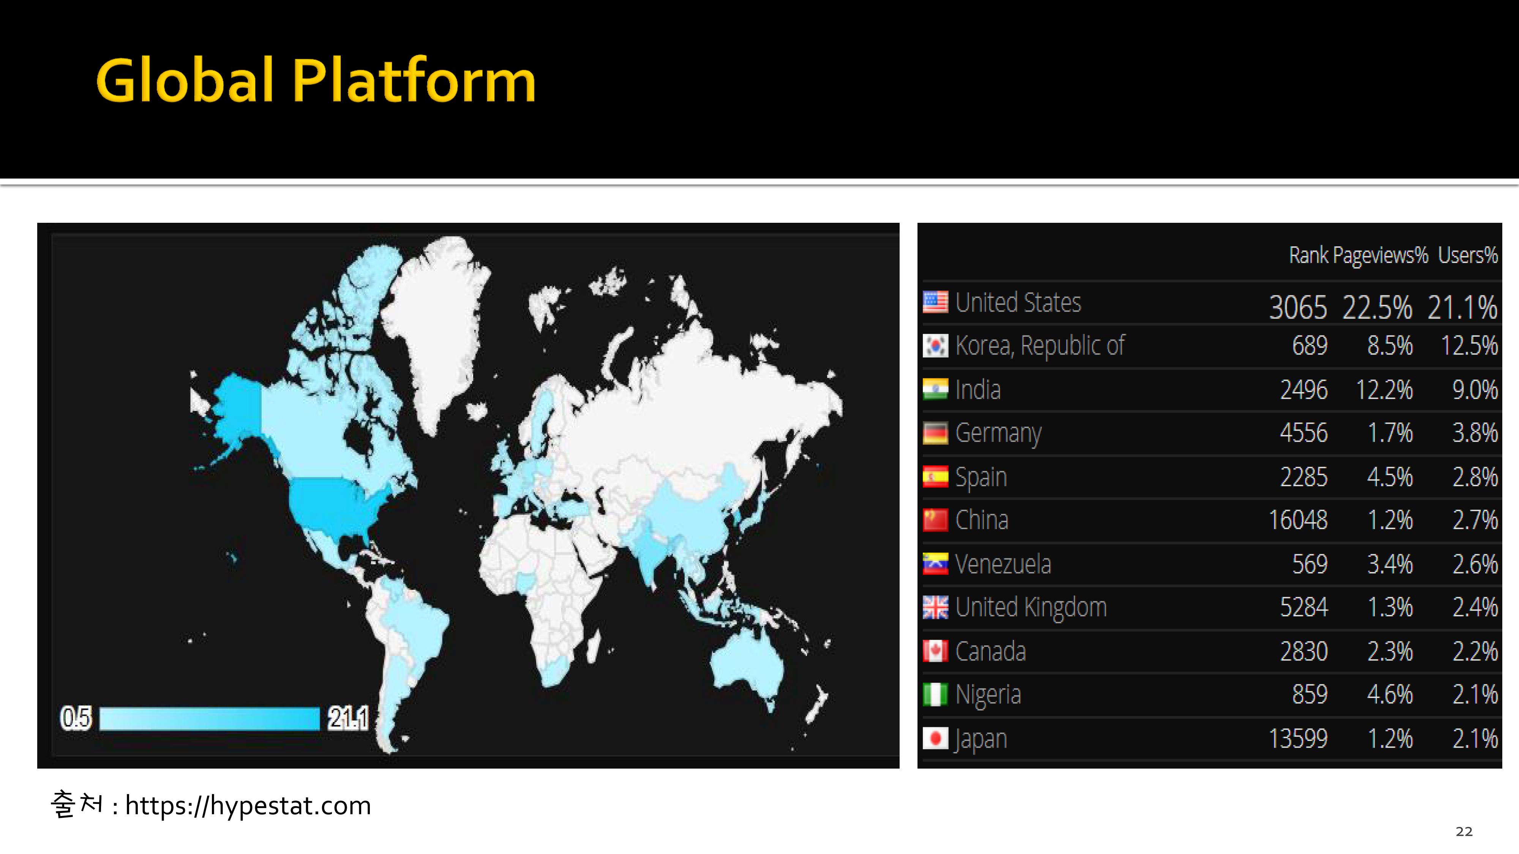The width and height of the screenshot is (1519, 854).
Task: Click the United States flag icon
Action: [935, 302]
